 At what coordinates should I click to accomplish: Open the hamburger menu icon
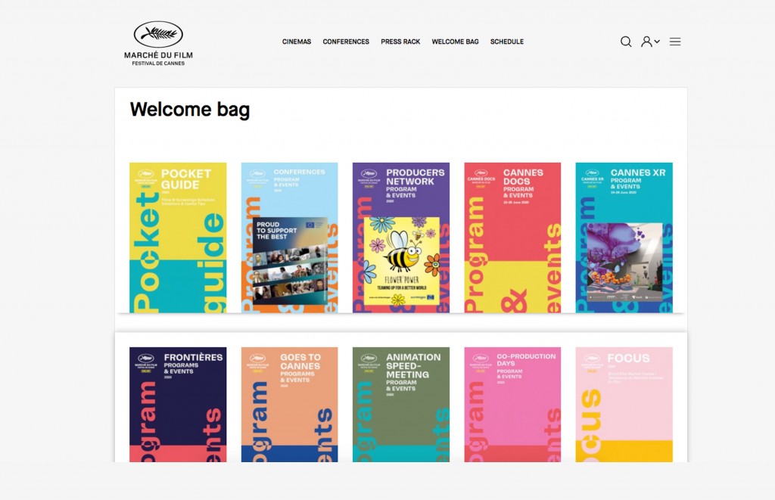click(x=675, y=42)
